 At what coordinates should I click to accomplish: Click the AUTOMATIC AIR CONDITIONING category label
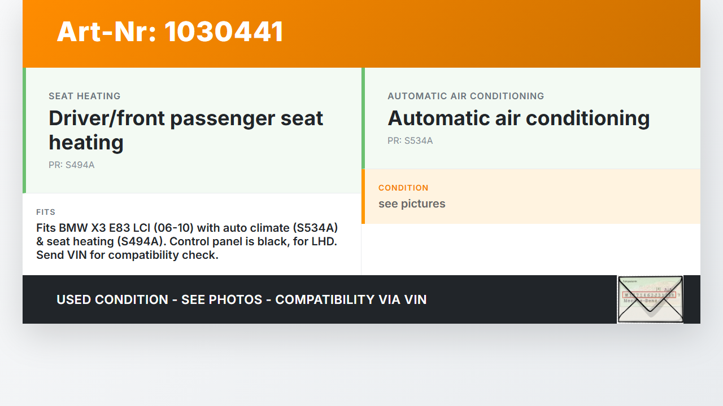click(x=465, y=96)
